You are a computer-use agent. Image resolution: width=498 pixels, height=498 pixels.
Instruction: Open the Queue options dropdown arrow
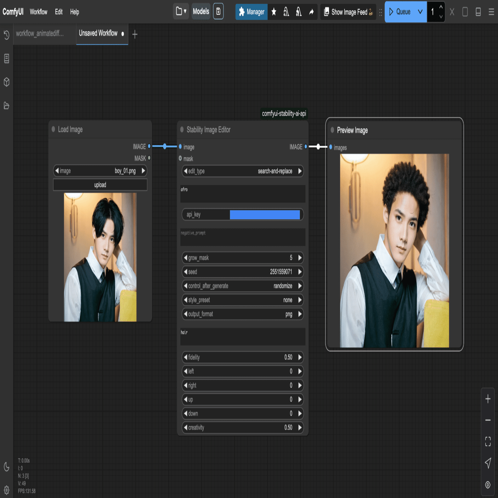coord(420,12)
